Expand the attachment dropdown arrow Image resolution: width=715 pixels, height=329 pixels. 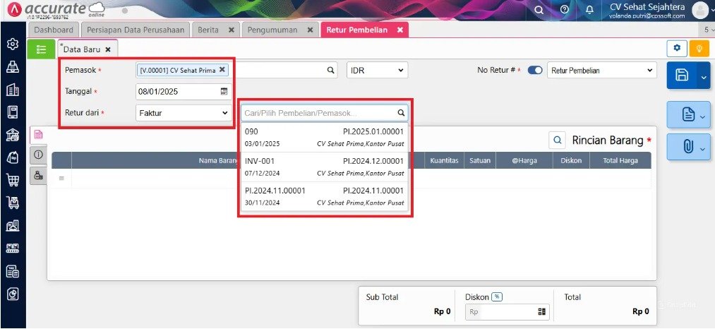(703, 149)
